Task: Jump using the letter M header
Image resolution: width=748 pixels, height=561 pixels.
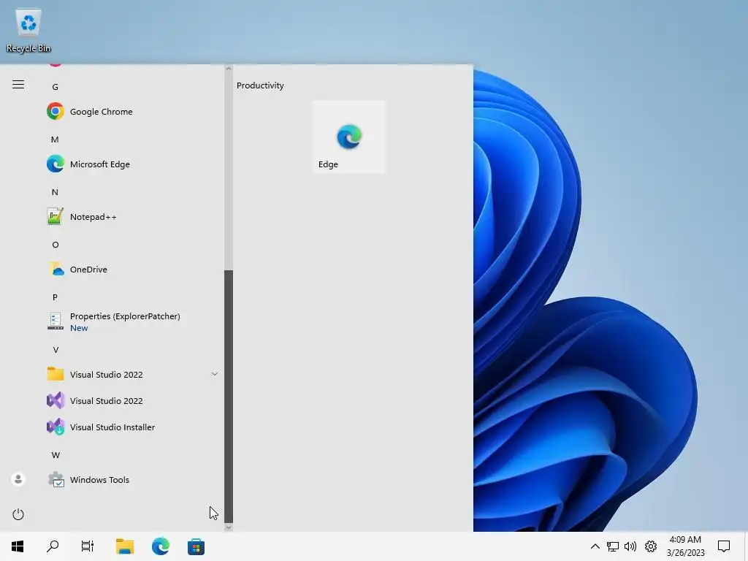Action: point(55,140)
